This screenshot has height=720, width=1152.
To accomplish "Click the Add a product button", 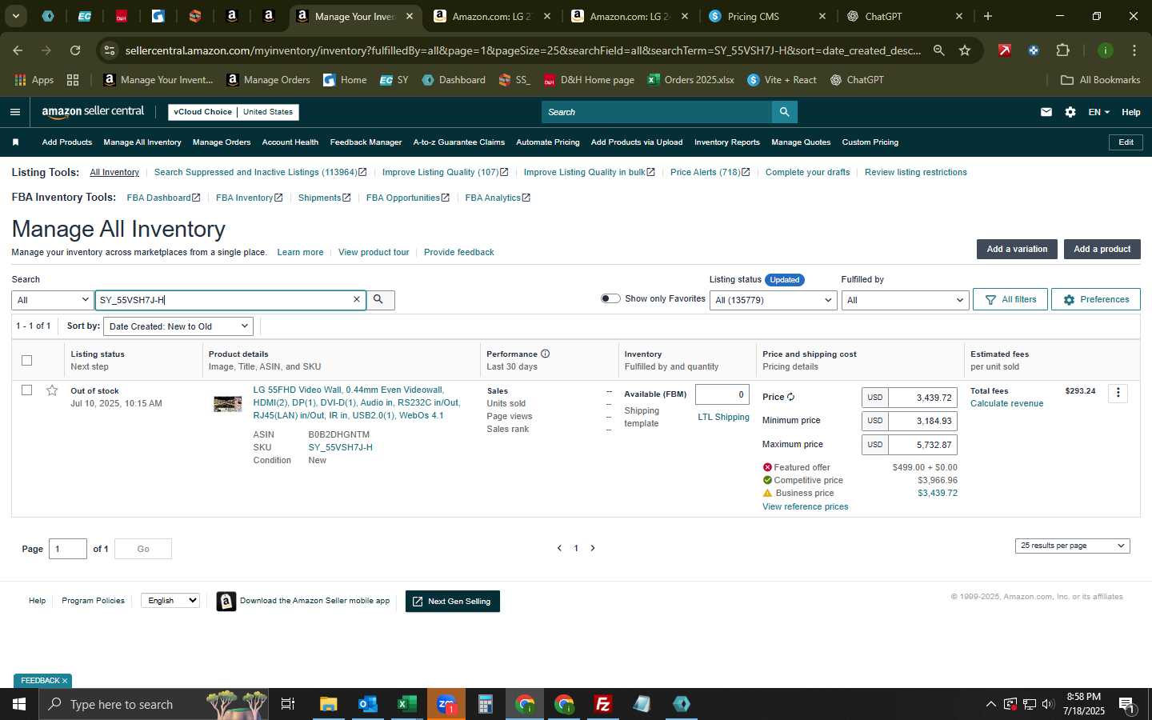I will (x=1102, y=249).
